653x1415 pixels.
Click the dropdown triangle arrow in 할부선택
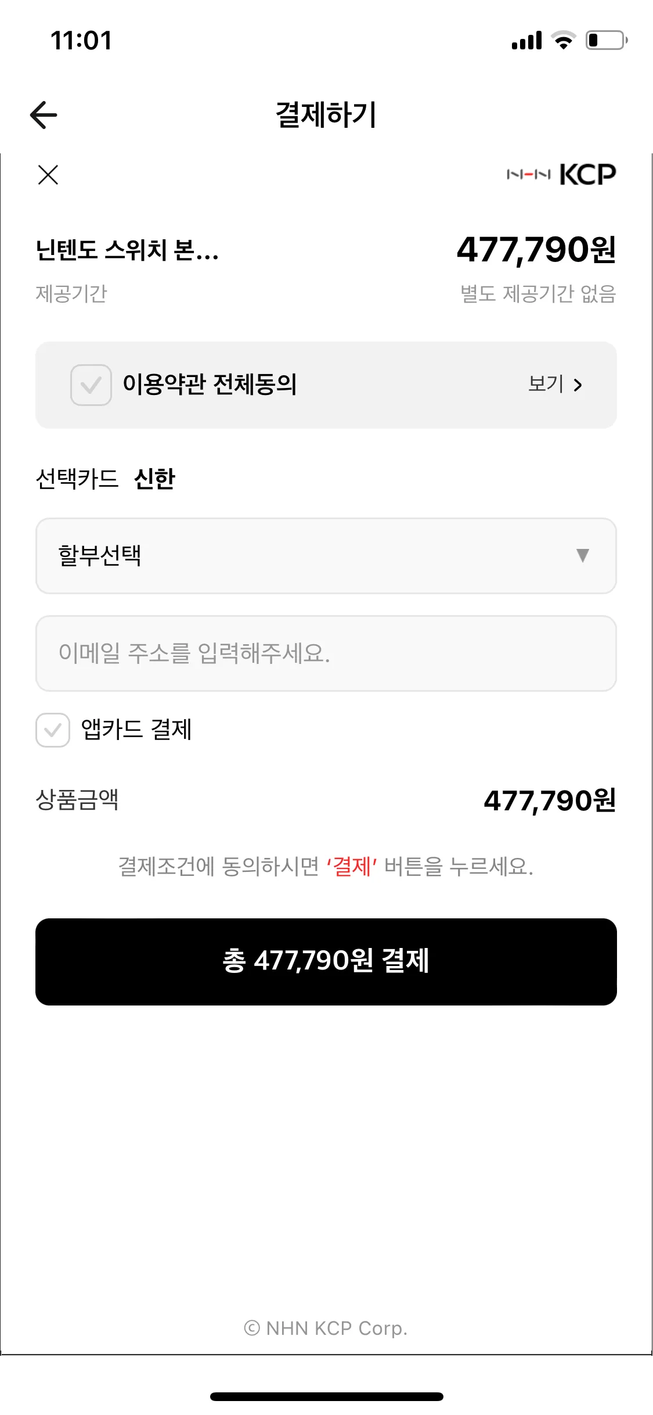583,555
